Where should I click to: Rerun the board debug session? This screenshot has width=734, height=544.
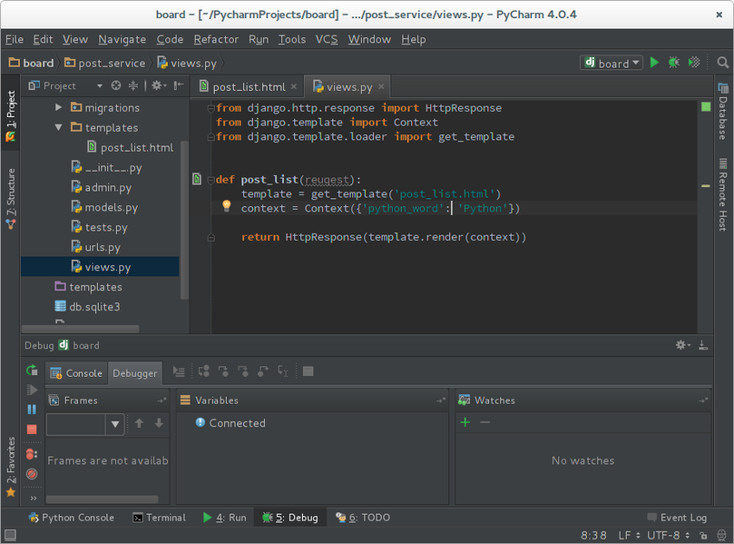pos(32,371)
